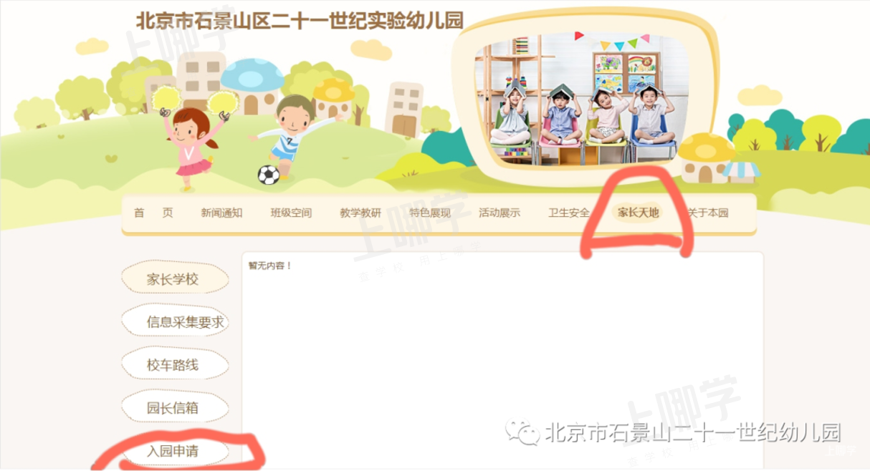Viewport: 870px width, 471px height.
Task: Open 班级空间 navigation item
Action: pos(291,213)
